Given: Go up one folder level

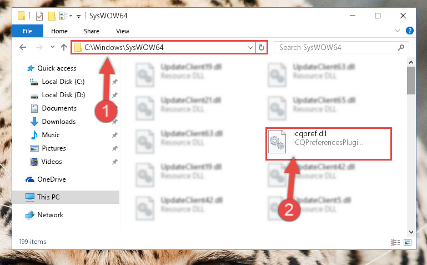Looking at the screenshot, I should coord(64,47).
